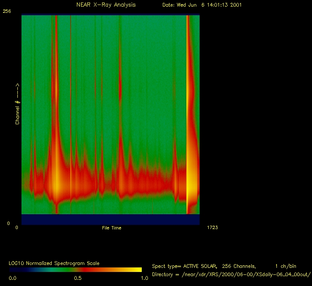Select the Spect type= ACTIVE SOLAR text

pyautogui.click(x=183, y=266)
